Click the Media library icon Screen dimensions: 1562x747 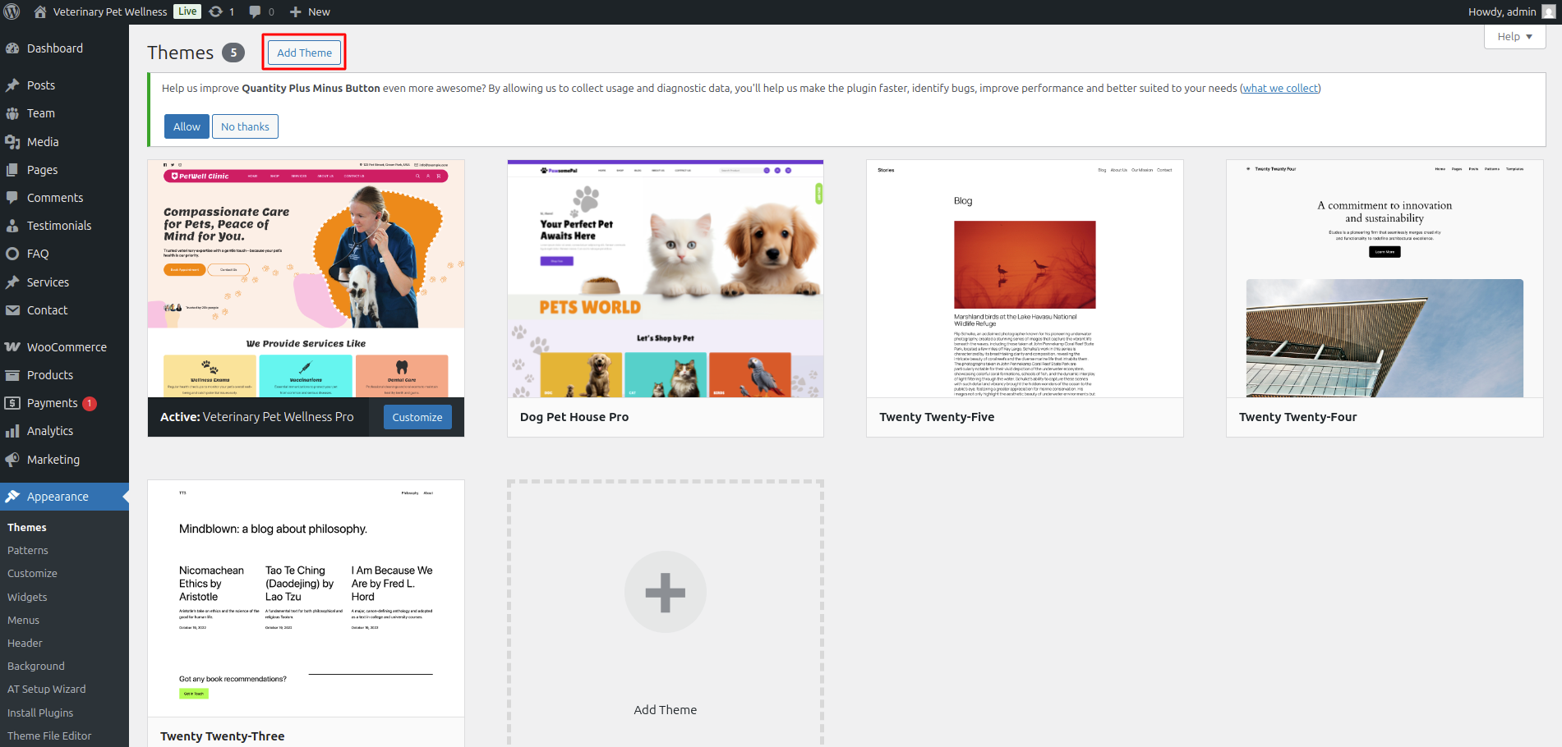point(12,142)
